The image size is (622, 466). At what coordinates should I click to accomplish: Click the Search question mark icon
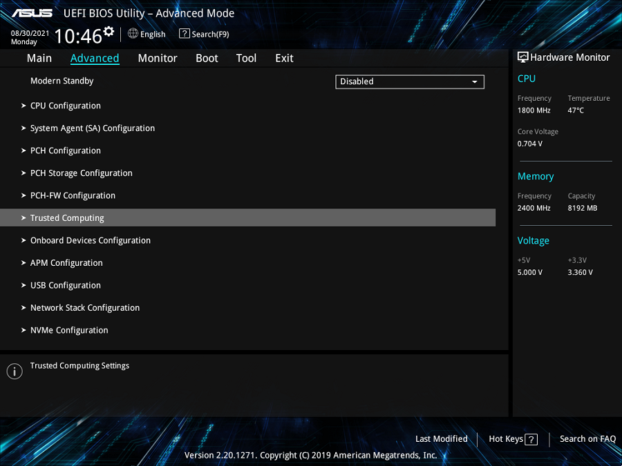(x=184, y=33)
